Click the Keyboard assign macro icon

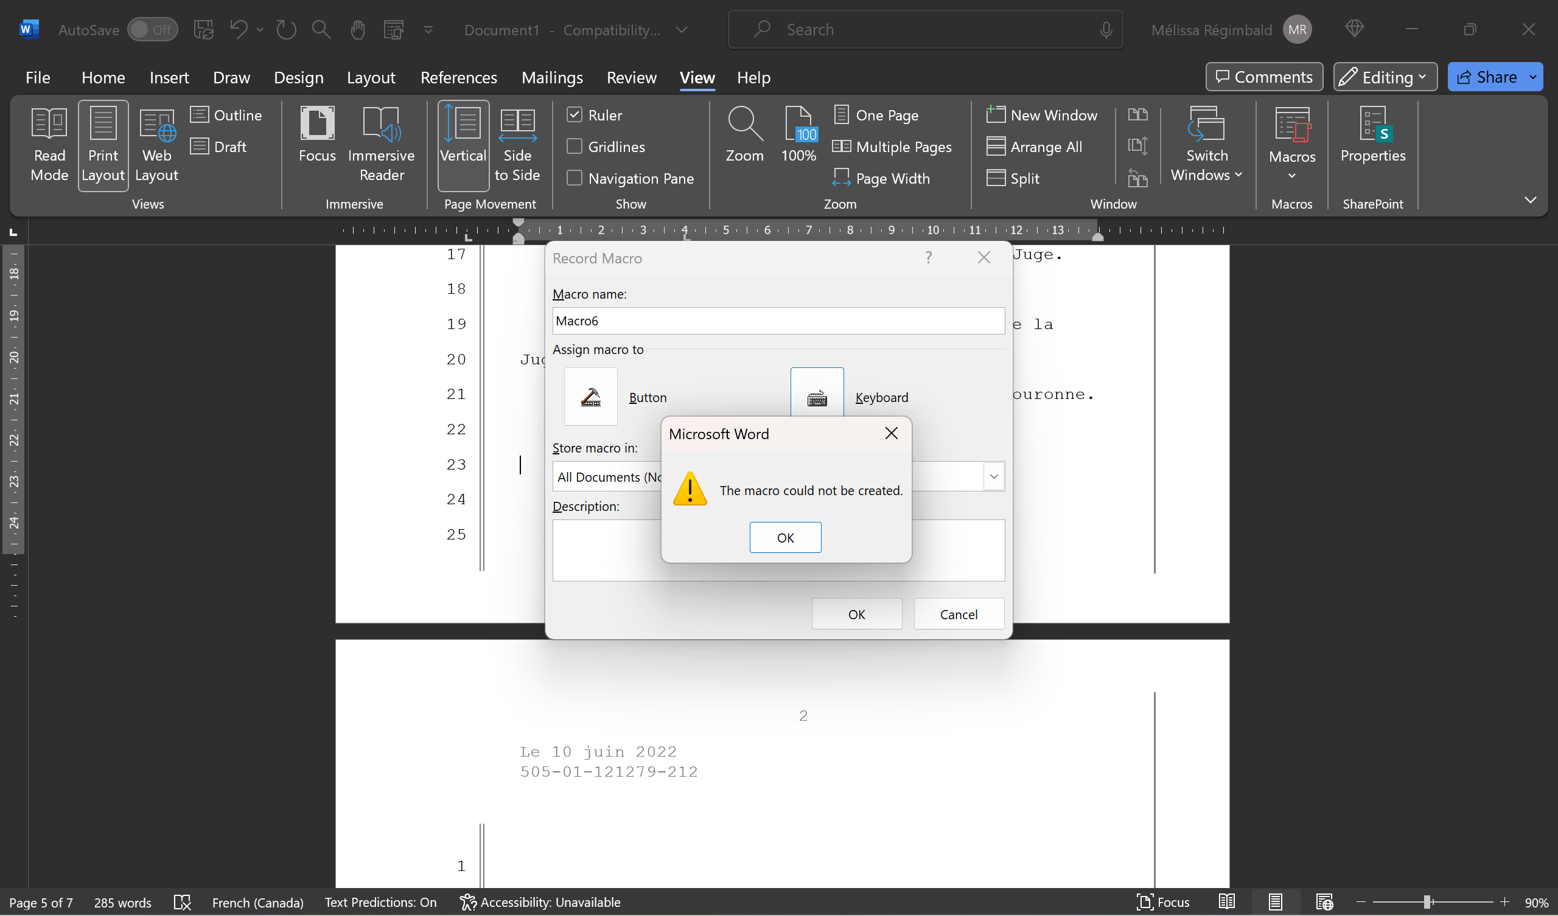click(x=817, y=395)
